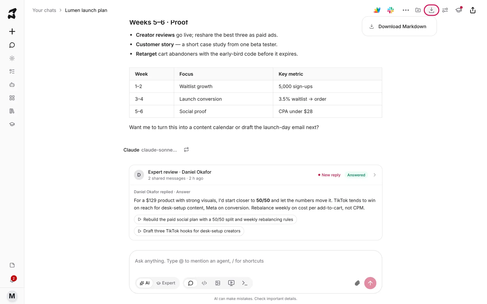Click the New reply indicator

(x=329, y=175)
